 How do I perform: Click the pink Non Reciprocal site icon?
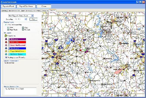coord(6,45)
